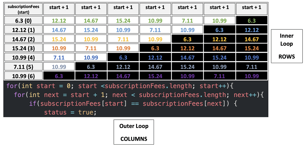305x147 pixels.
Task: Click blue 6.3 in the 10.99 (4) row
Action: tap(123, 57)
